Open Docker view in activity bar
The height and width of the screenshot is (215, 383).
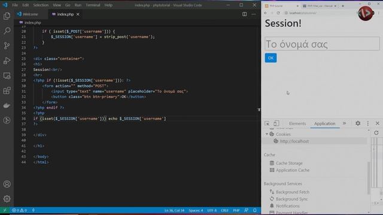point(7,105)
